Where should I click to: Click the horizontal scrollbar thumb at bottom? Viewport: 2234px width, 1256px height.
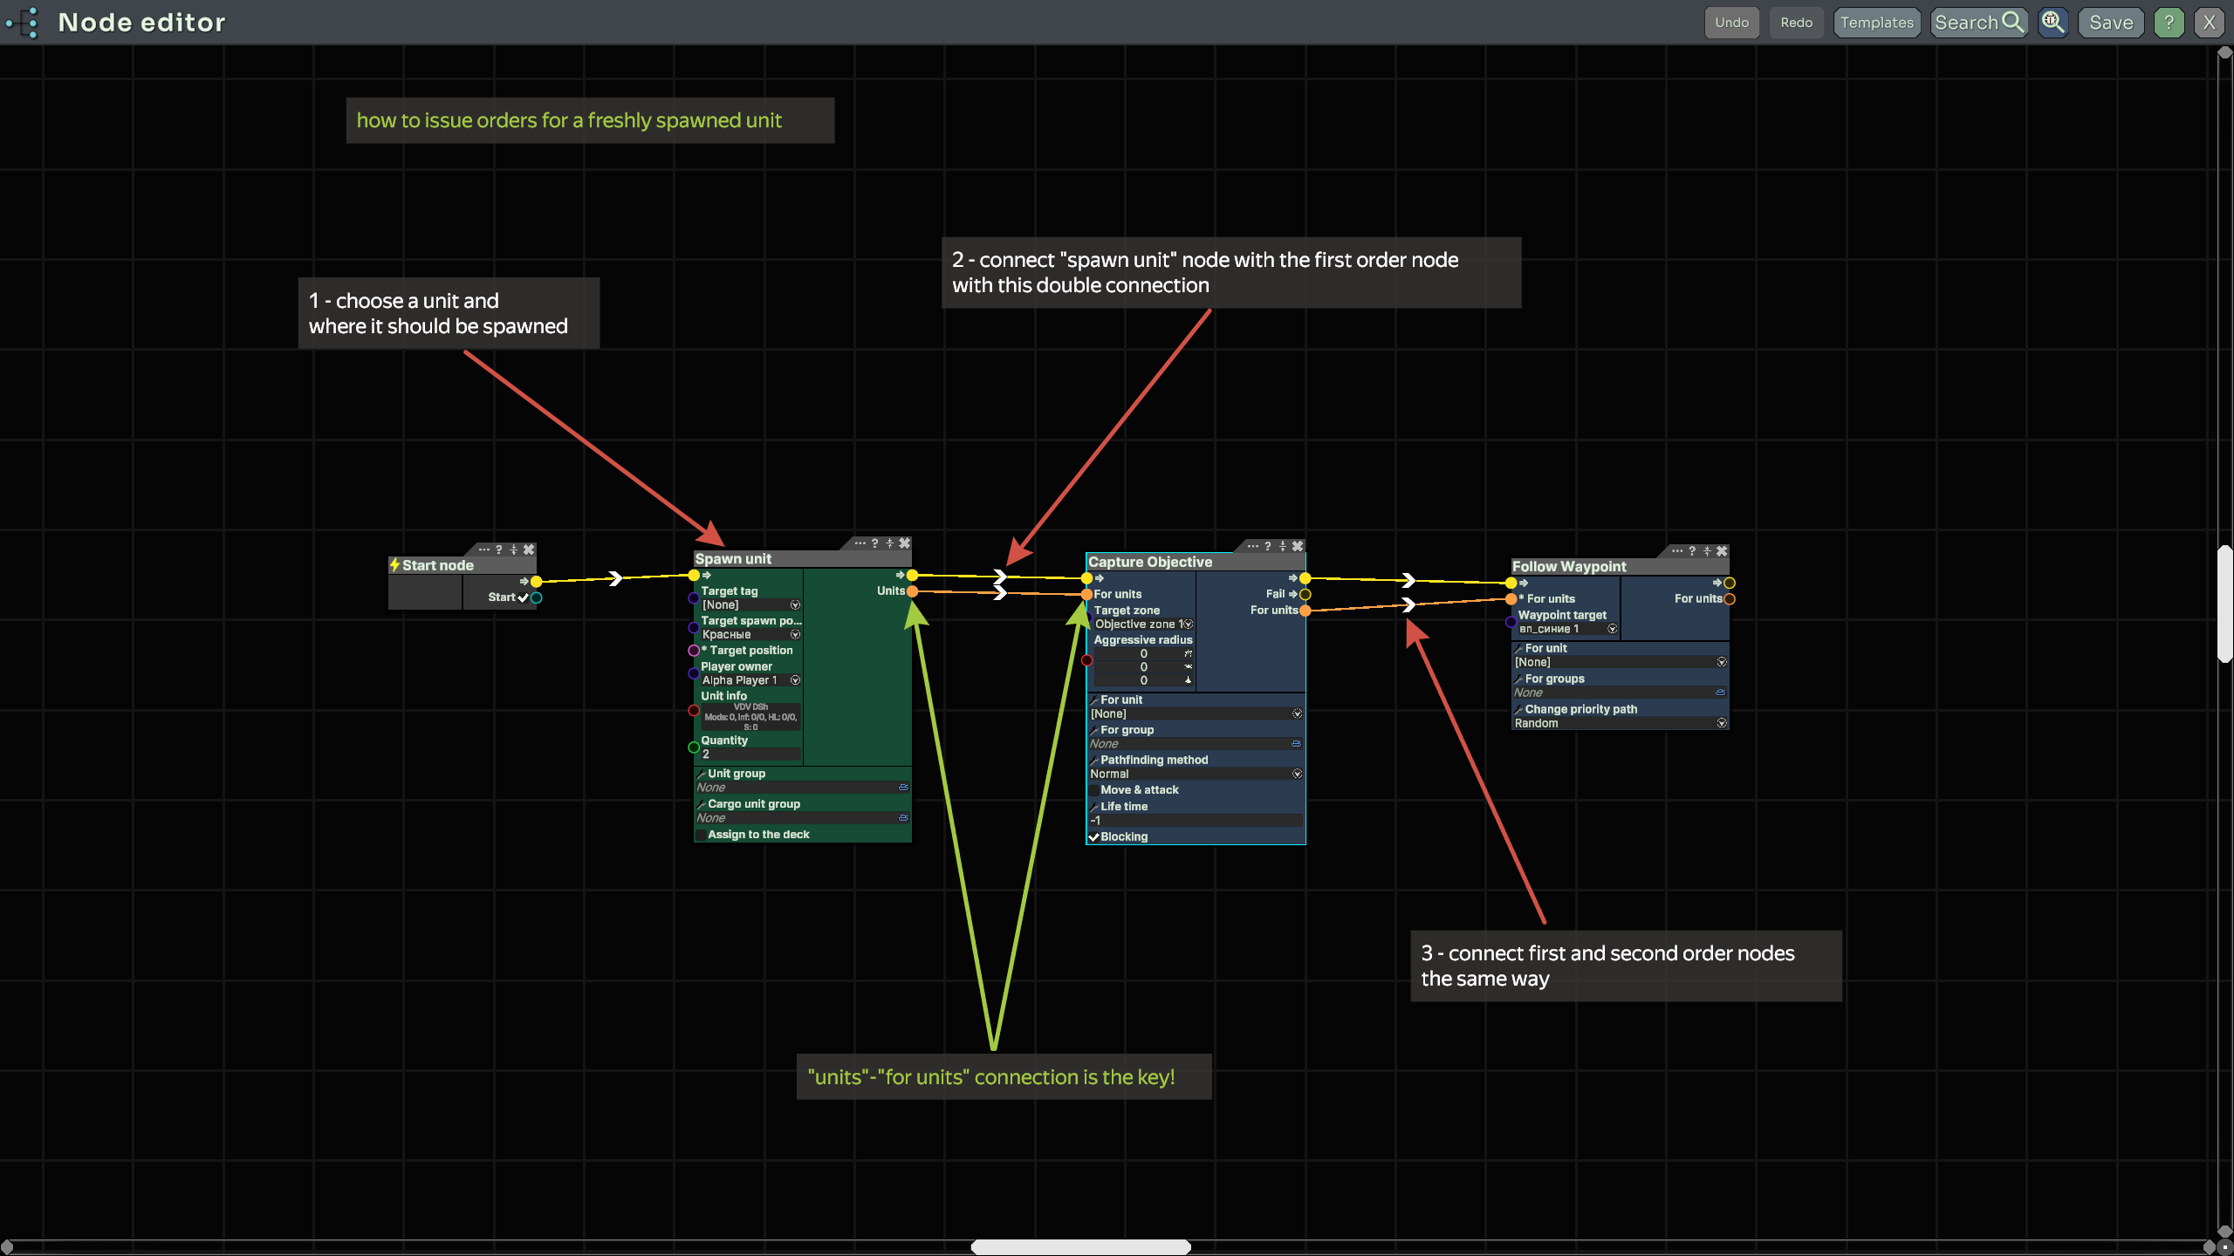click(1080, 1246)
